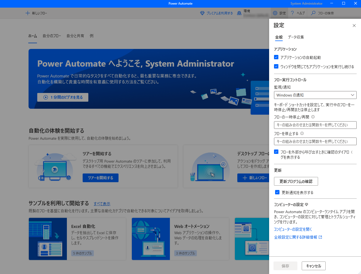This screenshot has width=361, height=274.
Task: Toggle フローを外部から呼び出すときに確認 checkbox
Action: pos(276,152)
